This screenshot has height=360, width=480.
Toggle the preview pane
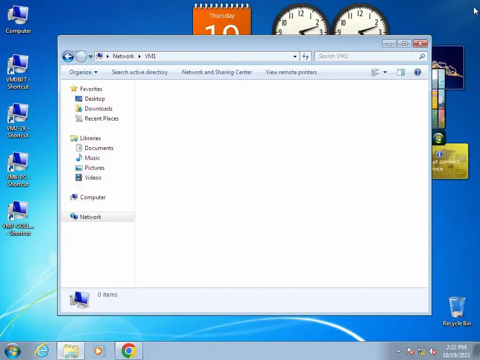tap(401, 72)
